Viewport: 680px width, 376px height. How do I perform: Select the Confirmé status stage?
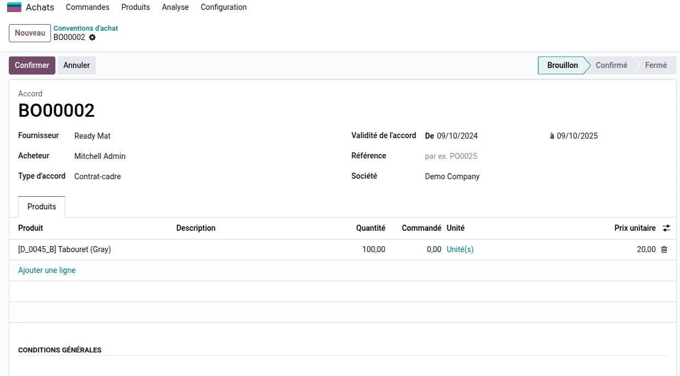[611, 65]
